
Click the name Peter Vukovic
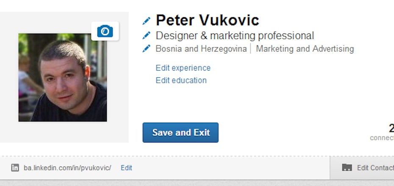tap(207, 20)
